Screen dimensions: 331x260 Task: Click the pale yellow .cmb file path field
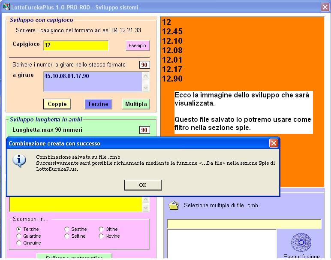[x=244, y=224]
